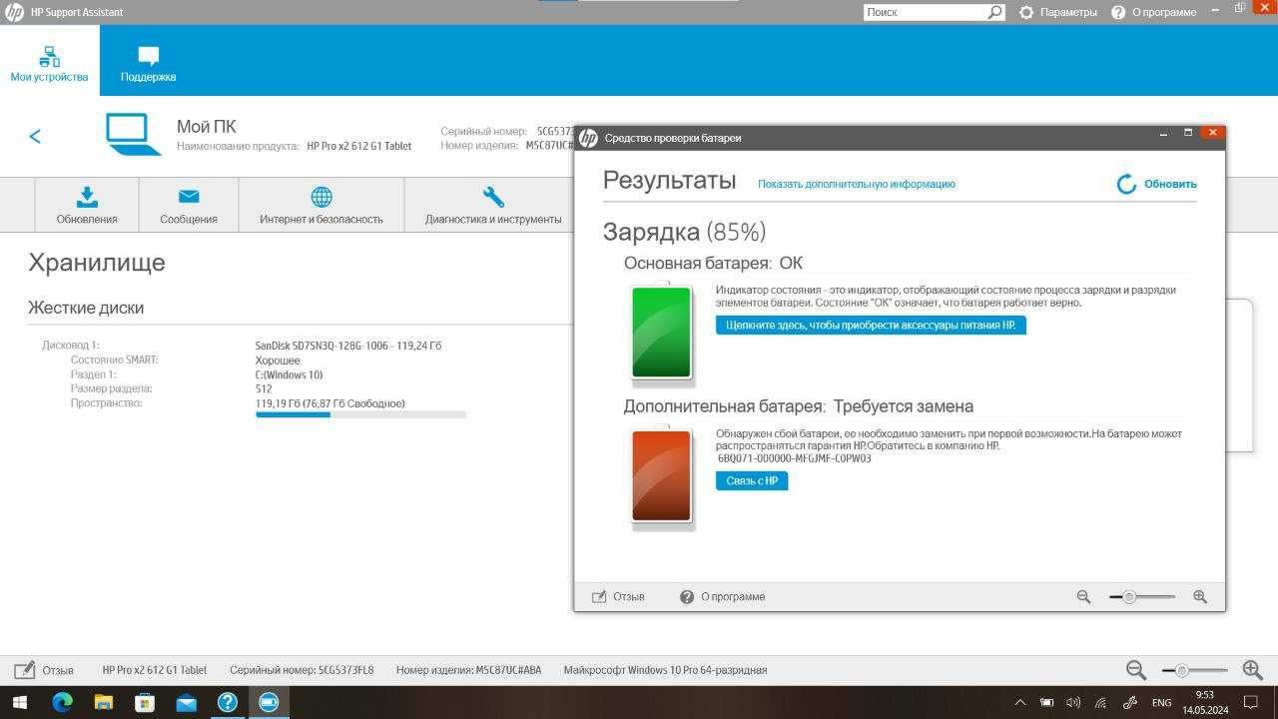Image resolution: width=1278 pixels, height=719 pixels.
Task: Click Хорошее SMART status value
Action: [x=278, y=359]
